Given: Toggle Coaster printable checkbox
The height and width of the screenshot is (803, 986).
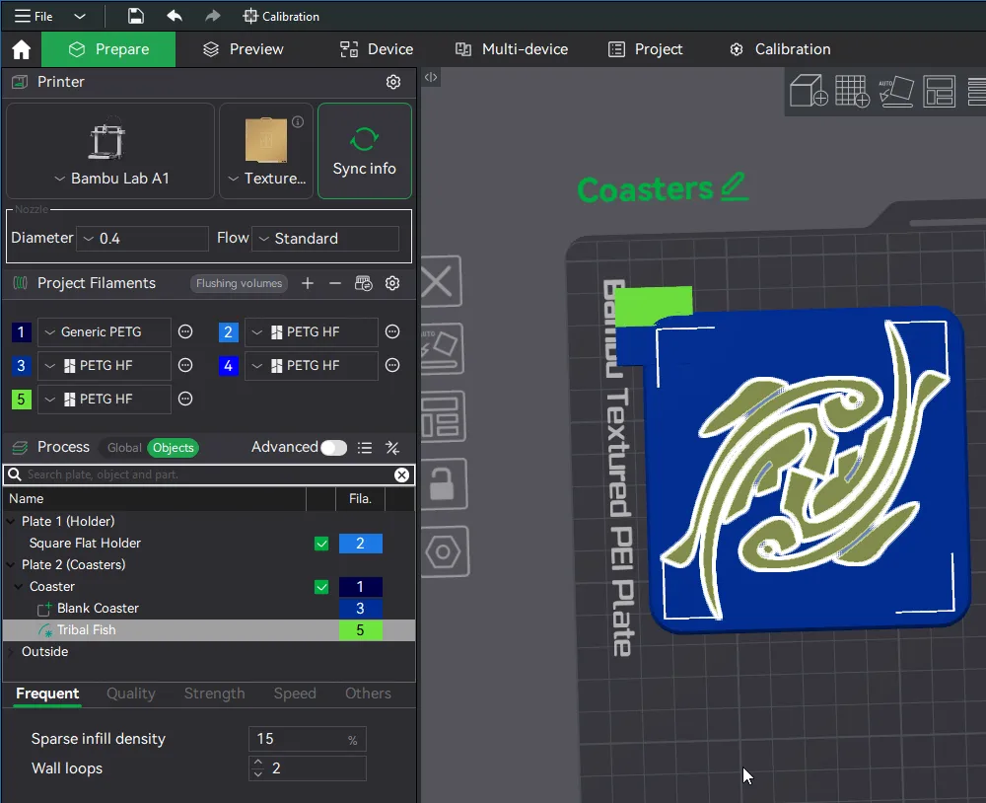Looking at the screenshot, I should tap(321, 587).
